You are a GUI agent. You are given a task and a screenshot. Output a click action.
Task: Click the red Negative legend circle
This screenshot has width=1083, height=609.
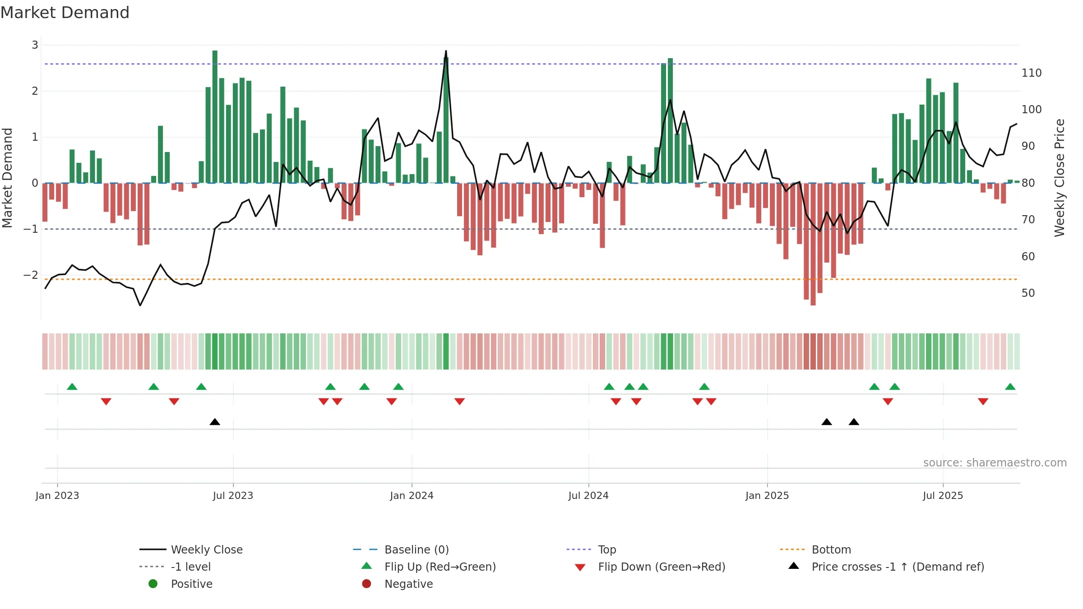tap(366, 584)
